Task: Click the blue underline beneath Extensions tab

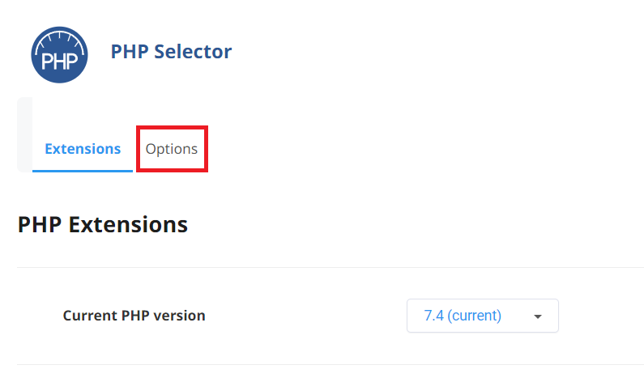Action: pyautogui.click(x=83, y=171)
